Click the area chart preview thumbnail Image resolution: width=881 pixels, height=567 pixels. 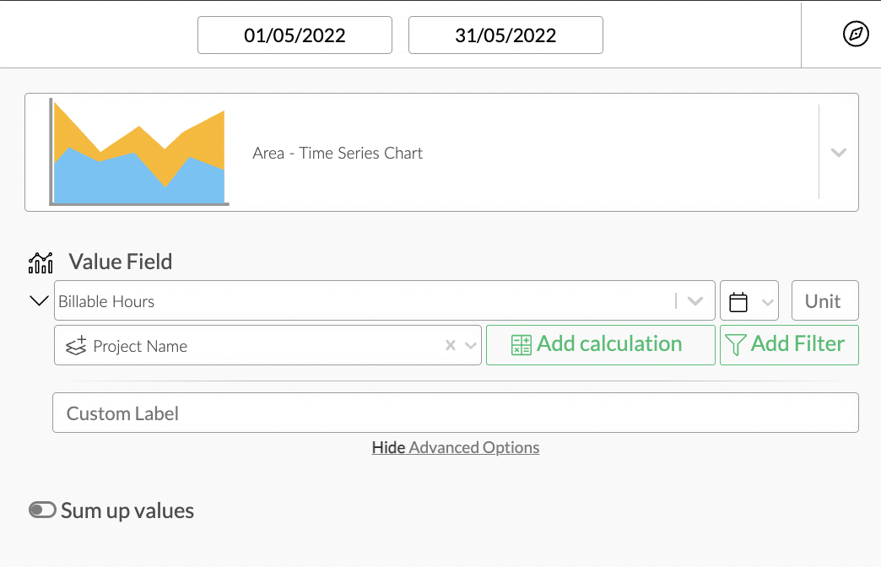[x=138, y=152]
